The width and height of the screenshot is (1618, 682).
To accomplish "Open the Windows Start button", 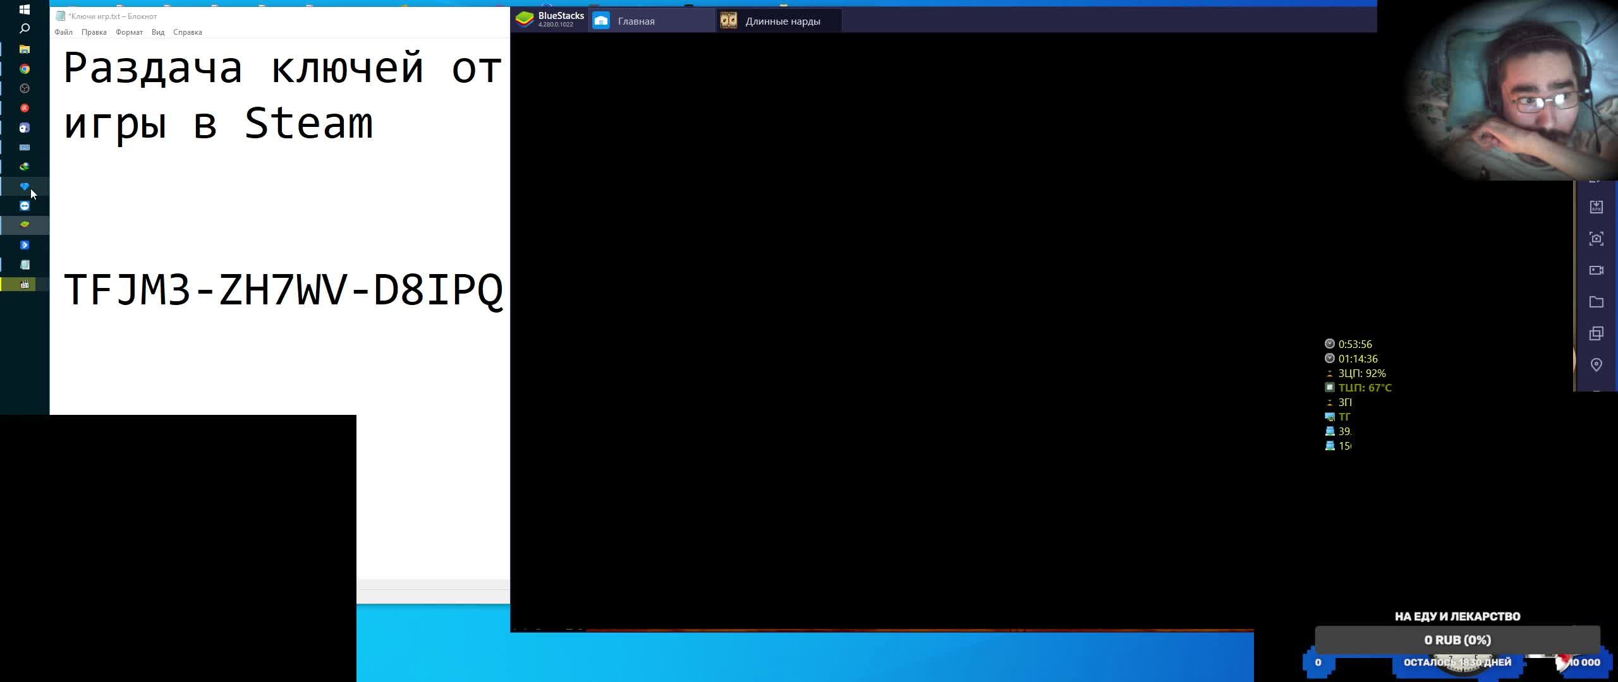I will (25, 9).
